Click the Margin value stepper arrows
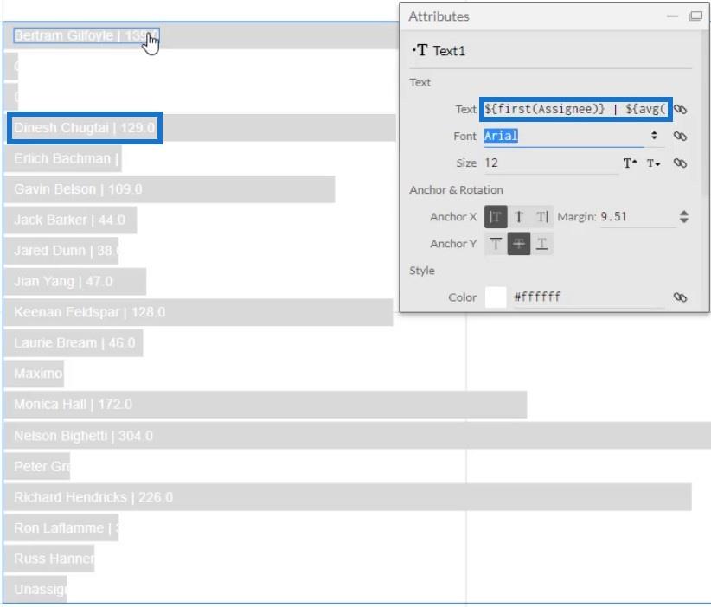 [684, 217]
